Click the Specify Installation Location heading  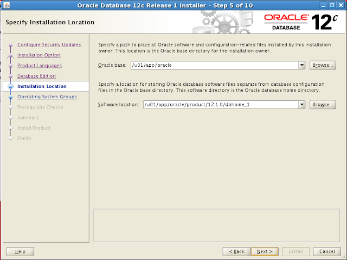[x=50, y=22]
